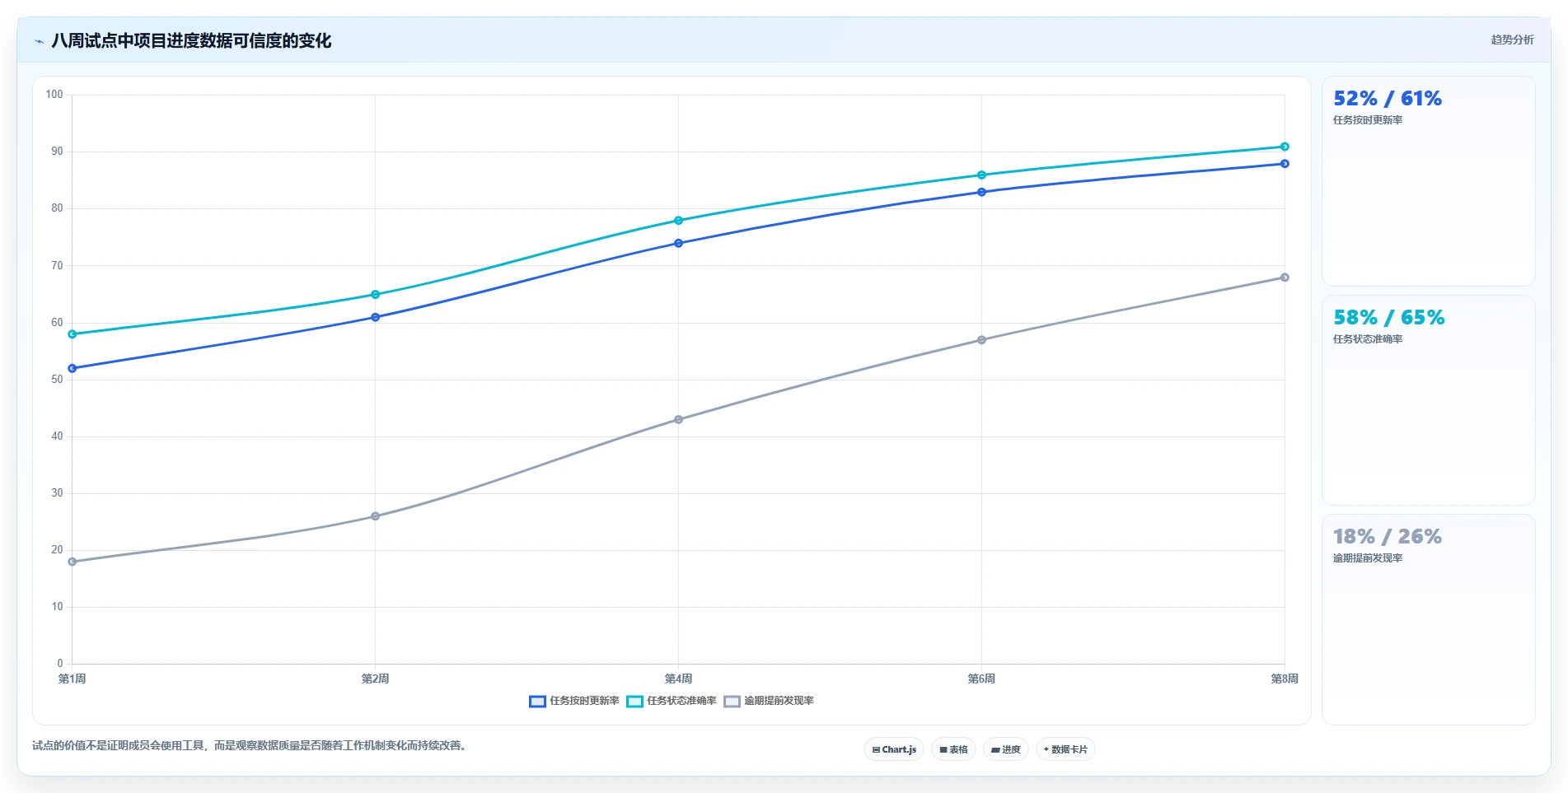Toggle 任务按时更新率 series in the chart legend
Image resolution: width=1568 pixels, height=793 pixels.
click(574, 701)
